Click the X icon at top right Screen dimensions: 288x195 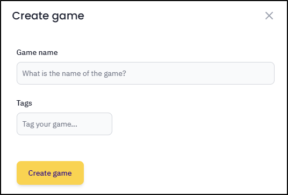click(269, 16)
